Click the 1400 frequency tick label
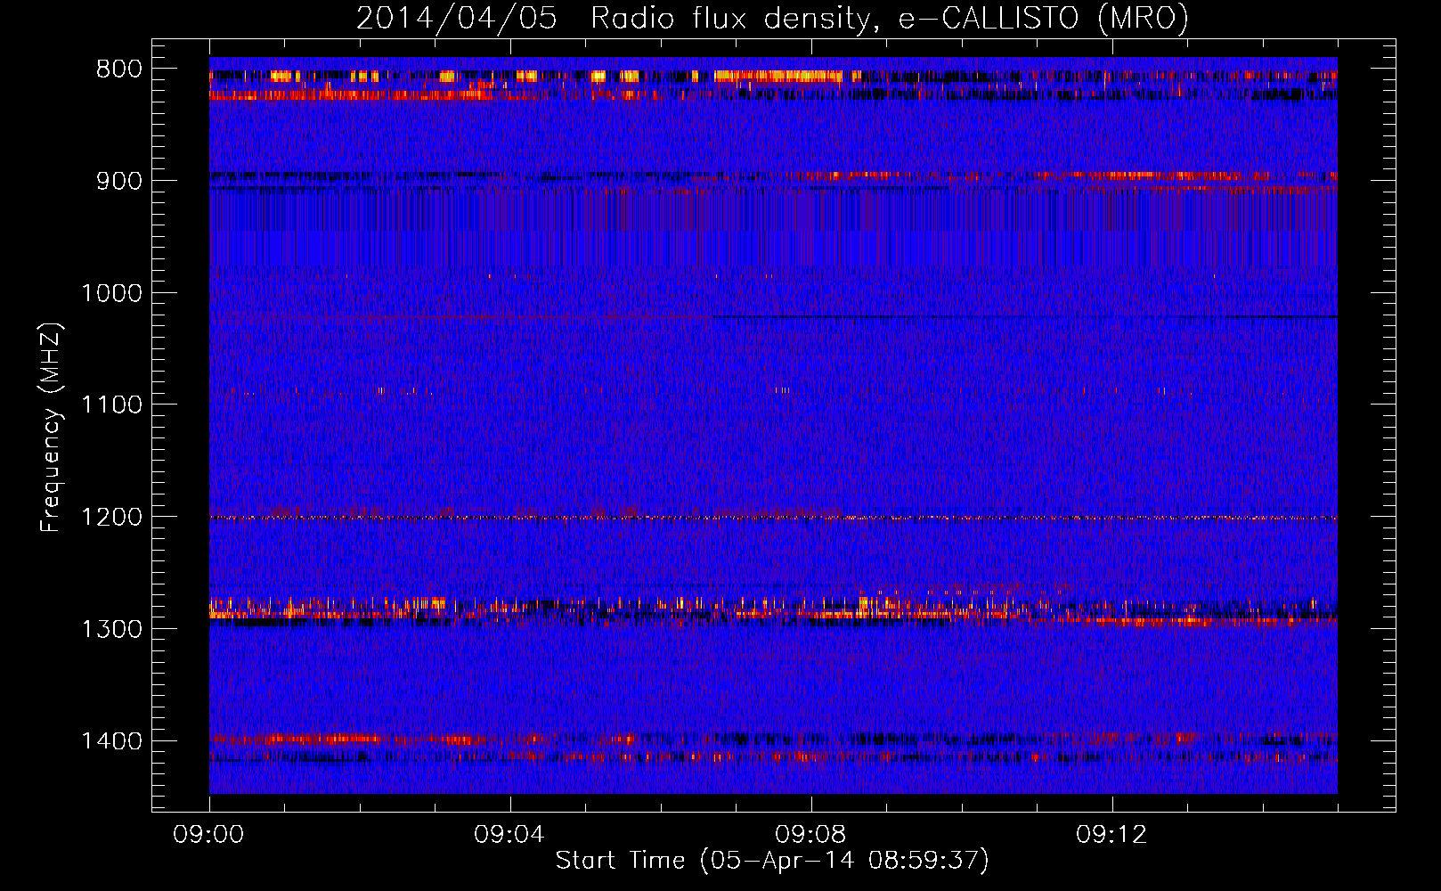 [x=110, y=741]
